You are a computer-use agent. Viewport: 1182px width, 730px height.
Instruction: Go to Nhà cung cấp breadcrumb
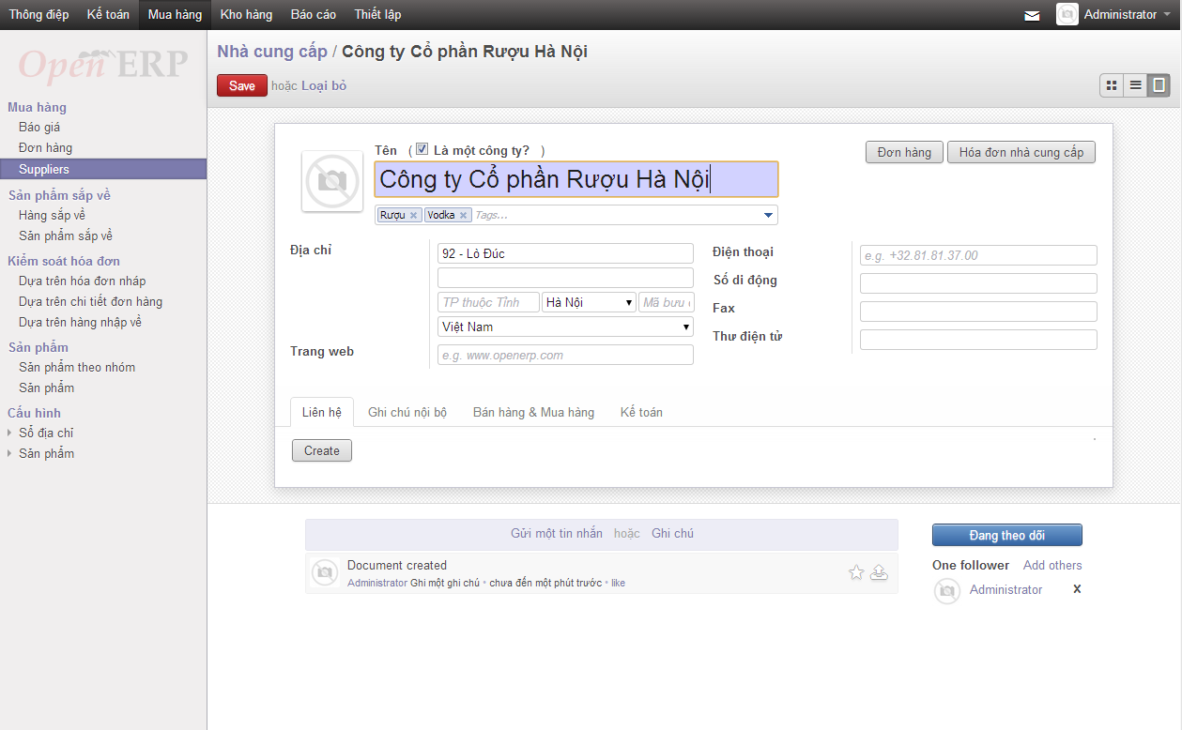click(x=272, y=52)
